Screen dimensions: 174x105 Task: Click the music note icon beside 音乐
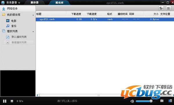[8, 26]
